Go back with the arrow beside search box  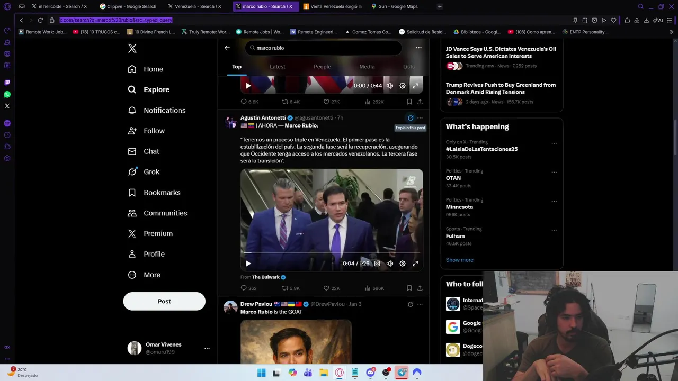click(x=227, y=48)
